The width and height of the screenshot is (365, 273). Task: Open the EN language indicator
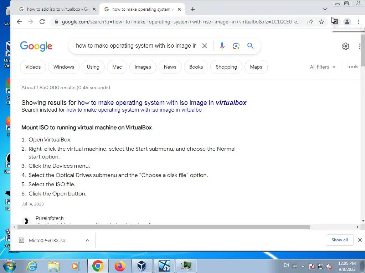tap(286, 265)
